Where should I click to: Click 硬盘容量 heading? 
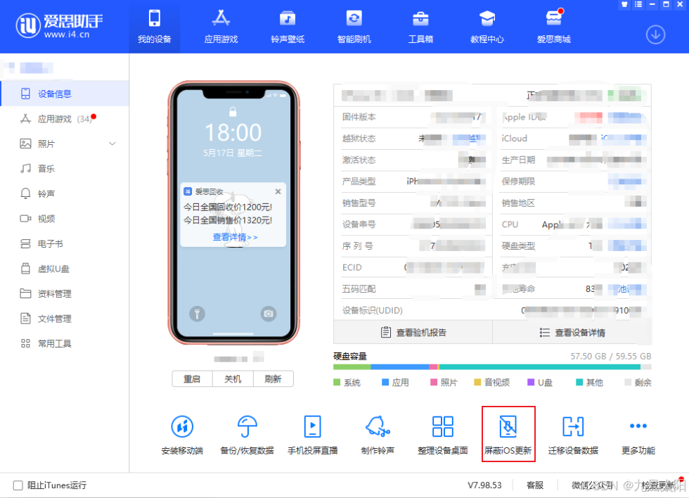click(x=350, y=356)
